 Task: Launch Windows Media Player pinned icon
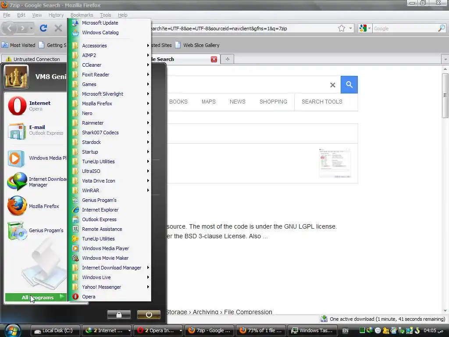pos(17,158)
